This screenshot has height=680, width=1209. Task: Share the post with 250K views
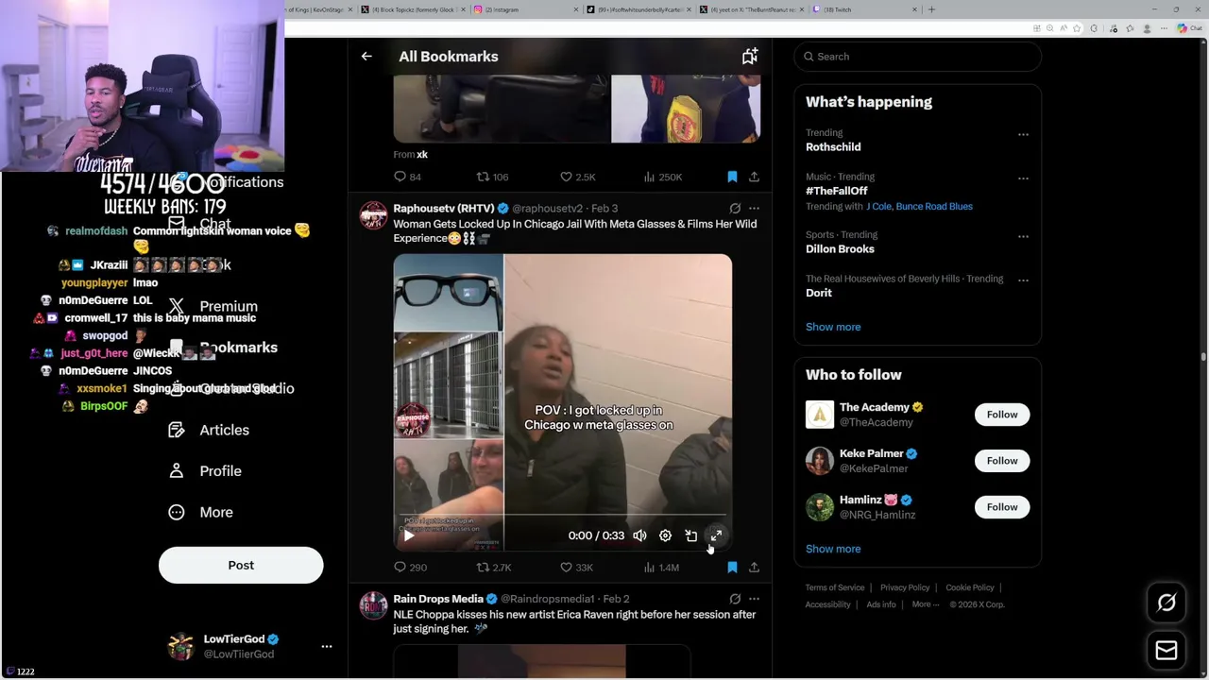tap(754, 177)
